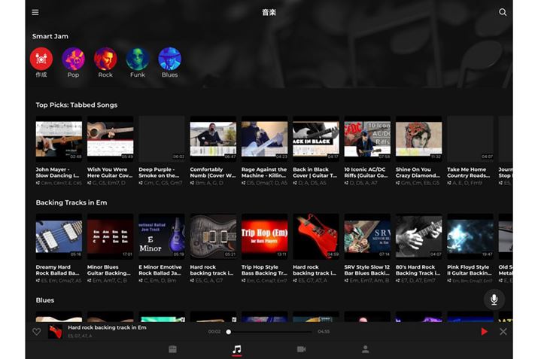Select the Rock Smart Jam genre

[105, 59]
